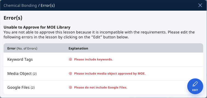The height and width of the screenshot is (98, 207).
Task: Close the Error(s) dialog with X
Action: 200,5
